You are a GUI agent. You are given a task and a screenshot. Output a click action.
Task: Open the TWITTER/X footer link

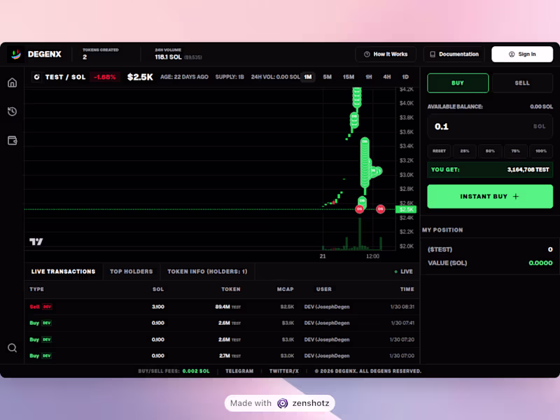pyautogui.click(x=284, y=371)
